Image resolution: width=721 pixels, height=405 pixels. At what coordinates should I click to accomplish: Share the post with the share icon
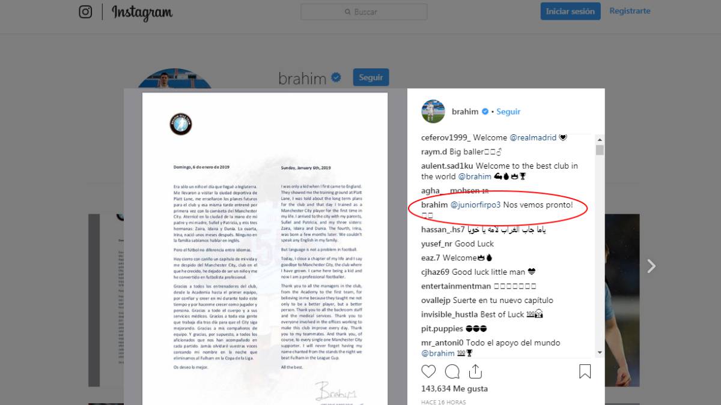tap(475, 371)
